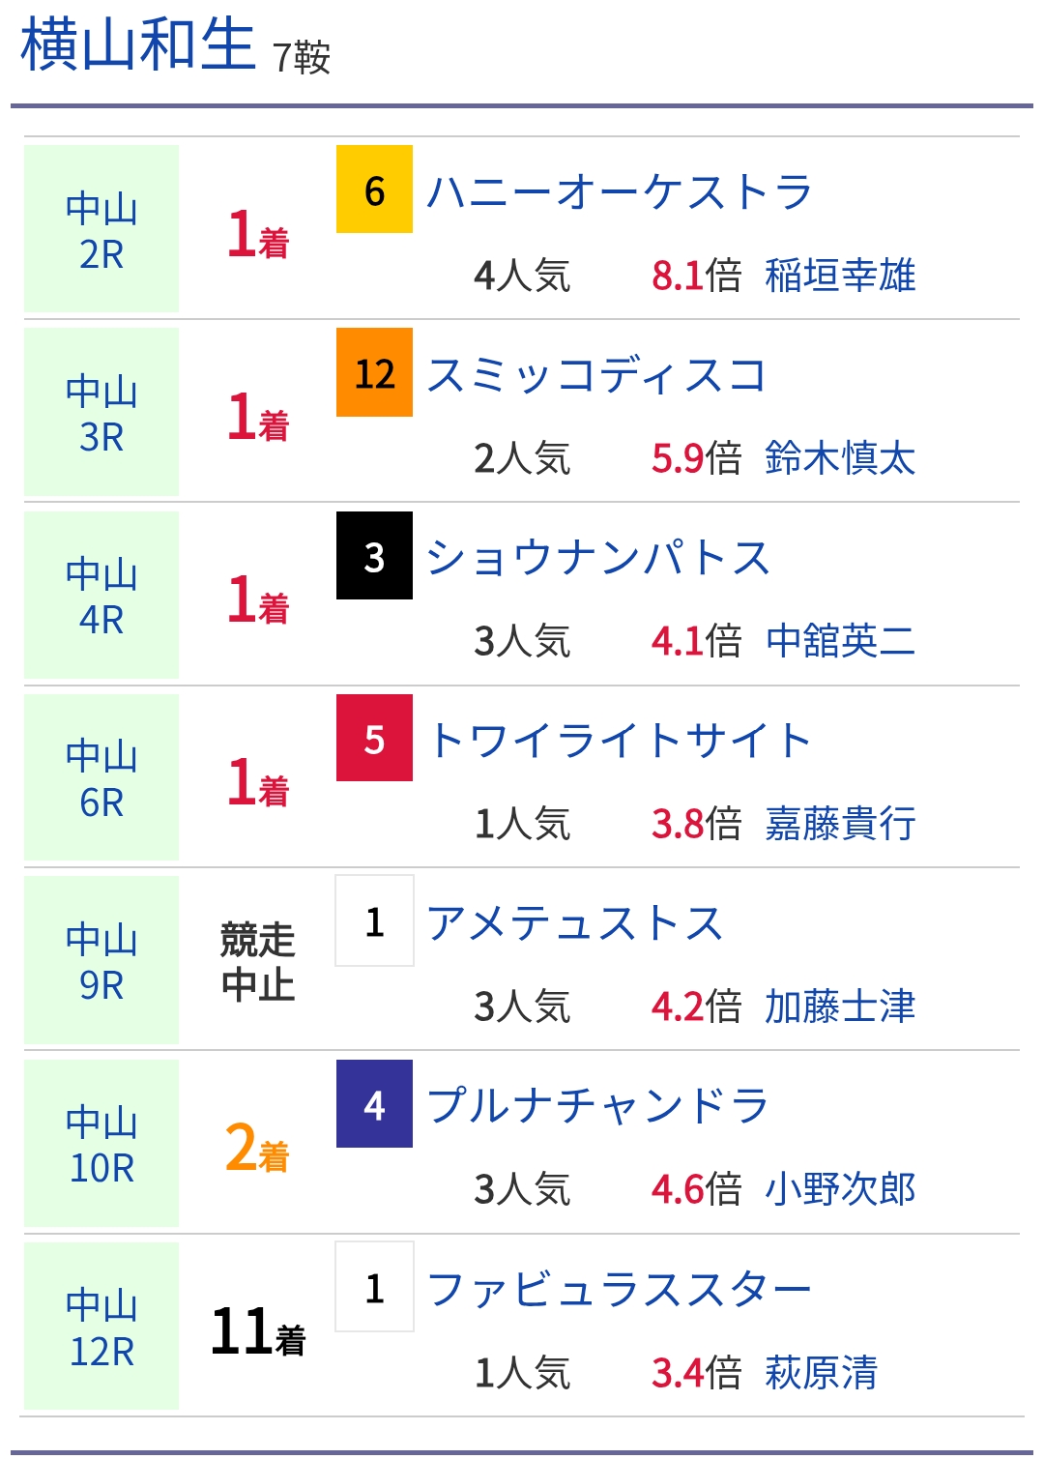Select the 中山 9R race cell
This screenshot has height=1459, width=1044.
[101, 961]
